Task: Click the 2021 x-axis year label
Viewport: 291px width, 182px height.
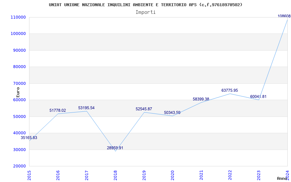Action: [x=202, y=175]
